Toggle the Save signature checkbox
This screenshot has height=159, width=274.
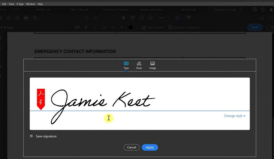(x=31, y=136)
